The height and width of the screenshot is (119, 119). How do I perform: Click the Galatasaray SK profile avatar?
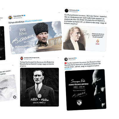[x=67, y=11]
